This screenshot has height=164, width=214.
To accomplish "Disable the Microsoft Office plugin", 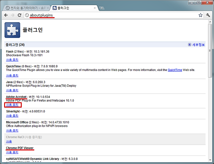I will (x=12, y=131).
